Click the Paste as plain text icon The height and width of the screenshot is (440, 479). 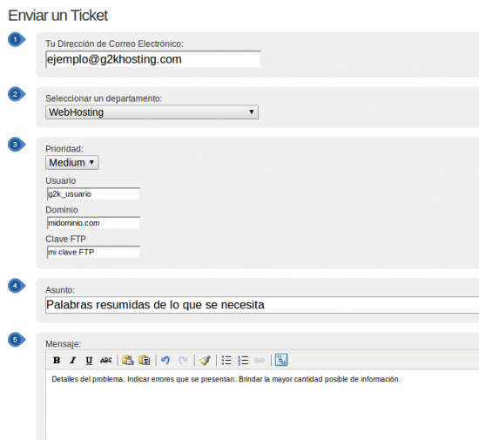pyautogui.click(x=145, y=360)
